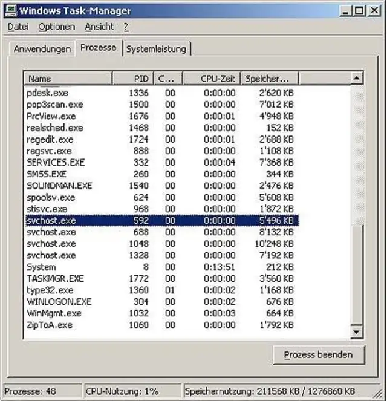This screenshot has width=387, height=401.
Task: Open the Optionen menu
Action: (56, 27)
